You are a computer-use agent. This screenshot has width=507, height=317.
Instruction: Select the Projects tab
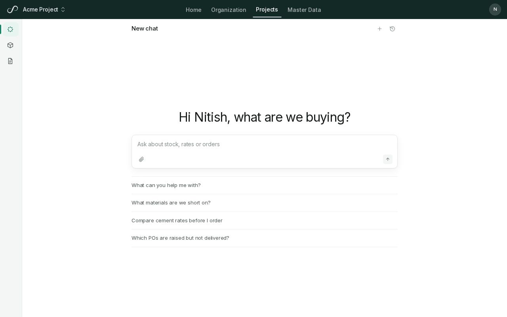(267, 10)
